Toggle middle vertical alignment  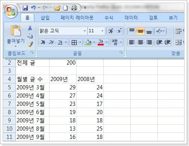coord(140,31)
